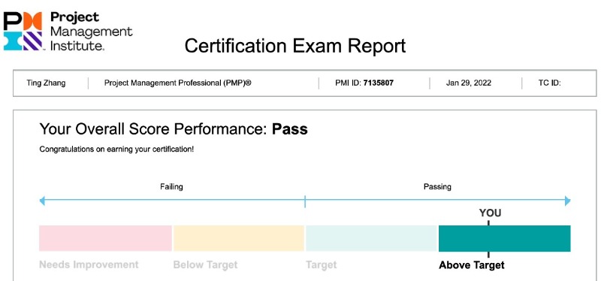The height and width of the screenshot is (281, 601).
Task: Click the Project Management Professional (PMP) text
Action: coord(177,83)
